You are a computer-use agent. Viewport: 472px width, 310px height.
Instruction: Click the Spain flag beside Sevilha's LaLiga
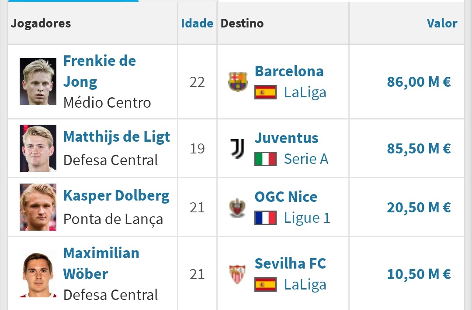266,284
